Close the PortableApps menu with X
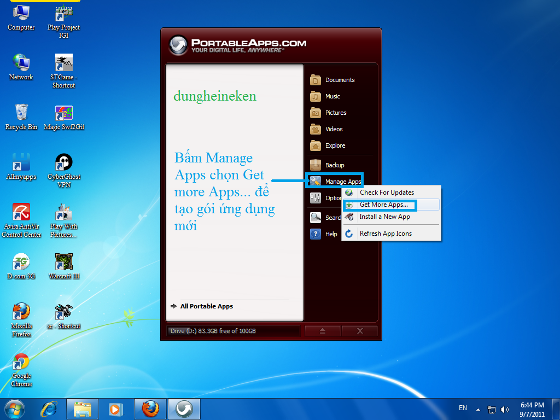Viewport: 560px width, 420px height. click(x=360, y=331)
